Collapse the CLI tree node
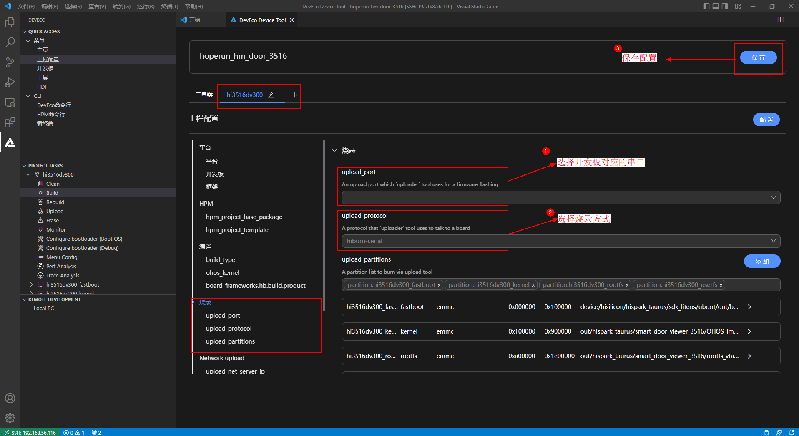The width and height of the screenshot is (799, 436). pos(28,96)
